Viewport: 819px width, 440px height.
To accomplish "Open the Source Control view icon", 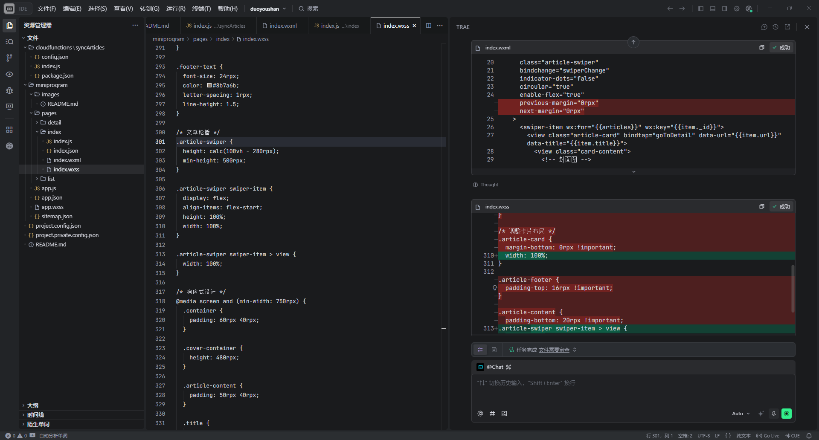I will click(9, 58).
